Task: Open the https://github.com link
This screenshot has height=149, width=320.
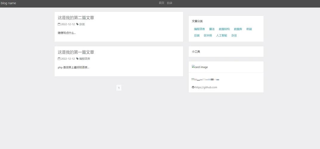Action: pos(206,87)
